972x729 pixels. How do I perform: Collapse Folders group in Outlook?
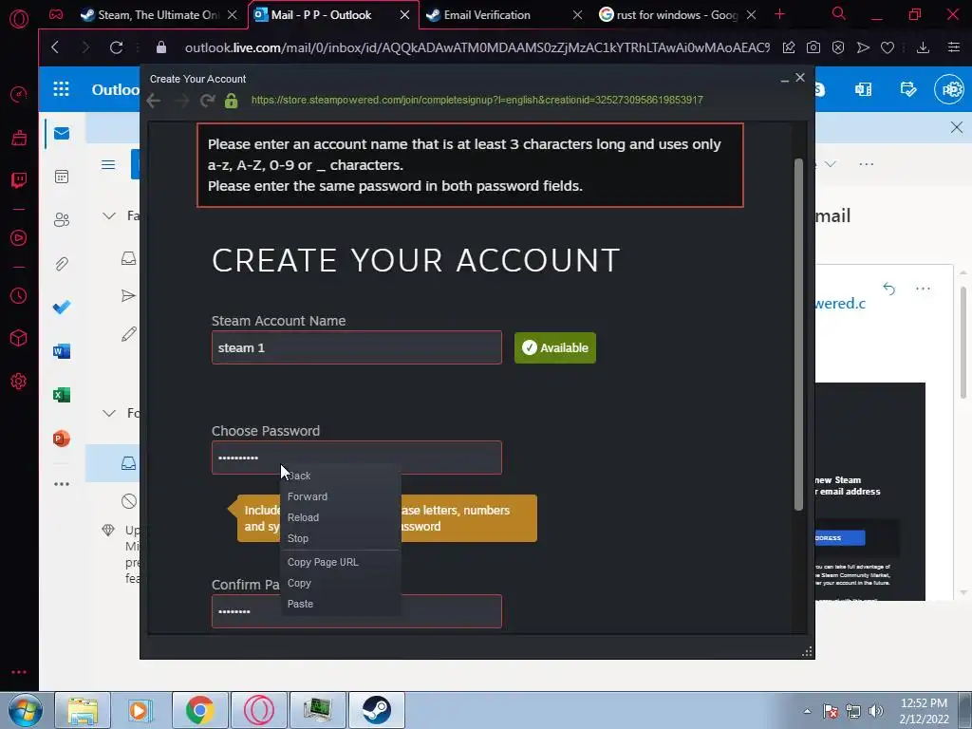pos(109,413)
